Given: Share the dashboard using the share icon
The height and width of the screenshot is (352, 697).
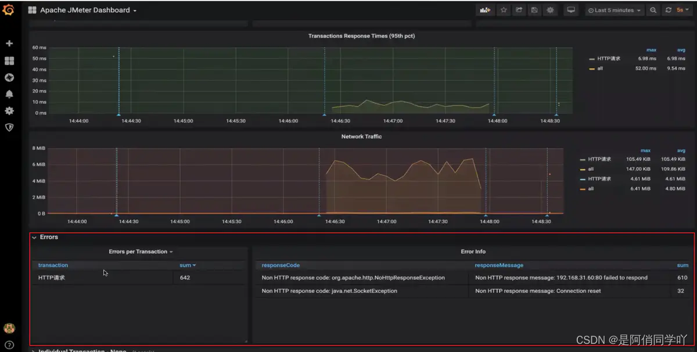Looking at the screenshot, I should (519, 10).
